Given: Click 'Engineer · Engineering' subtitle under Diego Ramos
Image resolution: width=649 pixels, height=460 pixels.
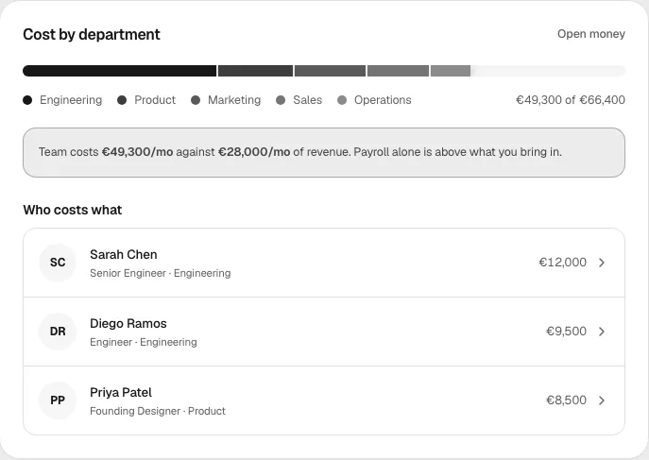Looking at the screenshot, I should point(144,343).
